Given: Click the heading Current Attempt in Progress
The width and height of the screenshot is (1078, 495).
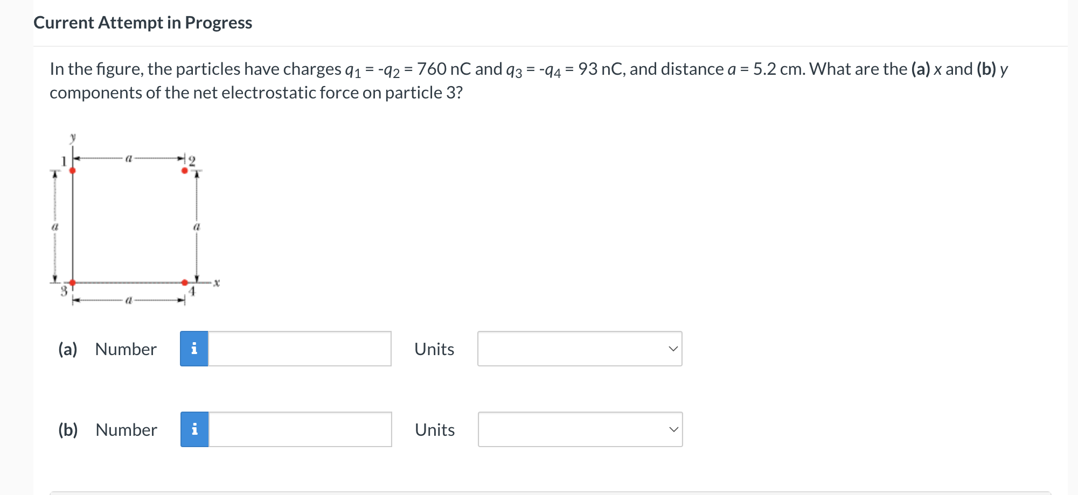Looking at the screenshot, I should (x=142, y=23).
